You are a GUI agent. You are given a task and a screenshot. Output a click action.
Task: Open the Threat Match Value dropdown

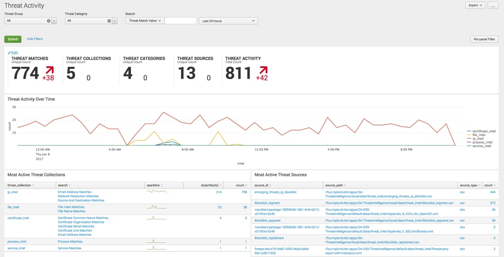click(x=144, y=21)
